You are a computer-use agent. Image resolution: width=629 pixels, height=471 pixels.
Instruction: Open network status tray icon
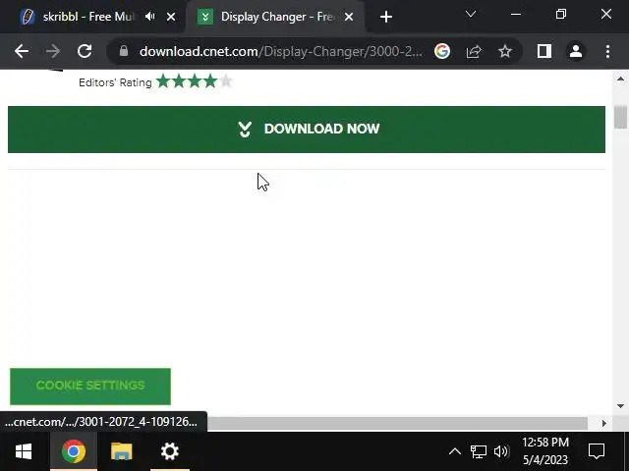click(479, 451)
